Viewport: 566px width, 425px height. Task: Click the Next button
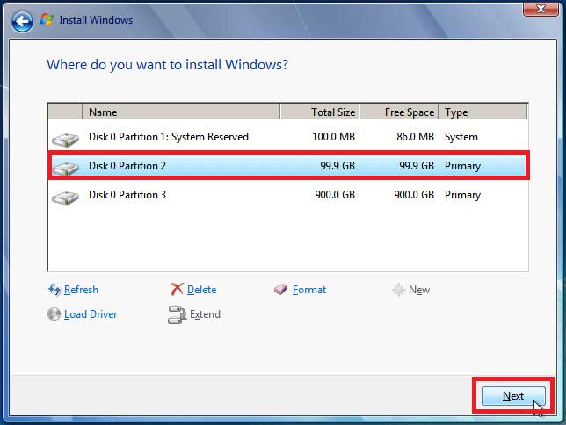pyautogui.click(x=513, y=396)
